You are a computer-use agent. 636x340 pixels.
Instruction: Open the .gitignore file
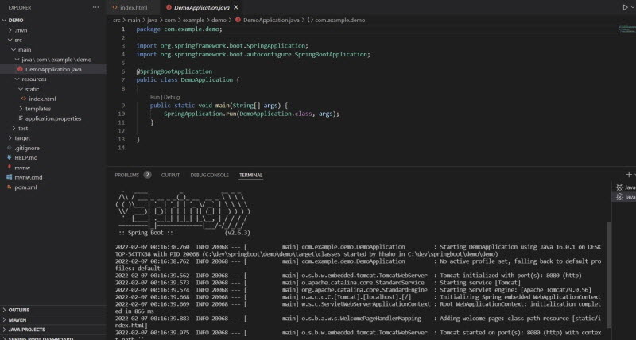[52, 148]
